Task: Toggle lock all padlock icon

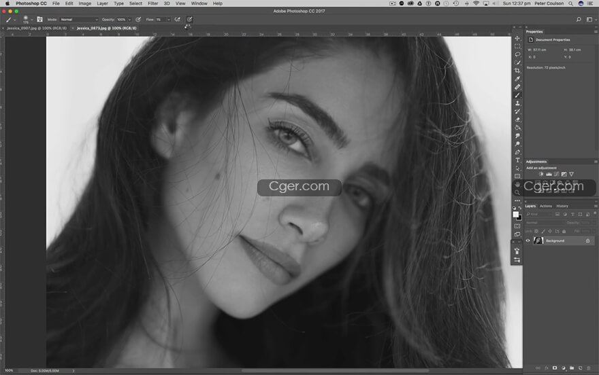Action: [564, 232]
